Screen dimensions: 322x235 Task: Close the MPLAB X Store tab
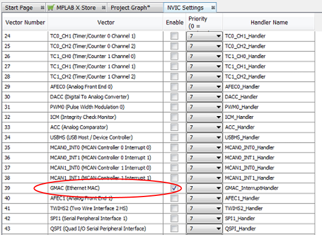click(x=104, y=8)
